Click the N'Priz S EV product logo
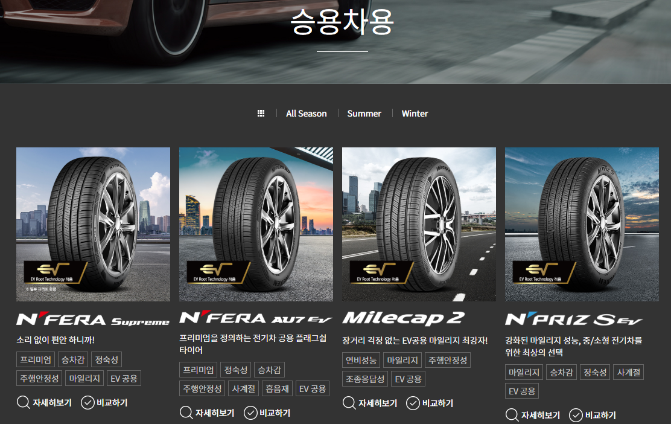This screenshot has height=424, width=671. (574, 319)
